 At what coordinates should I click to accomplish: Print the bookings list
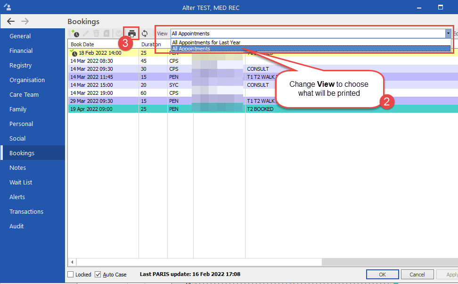click(132, 33)
